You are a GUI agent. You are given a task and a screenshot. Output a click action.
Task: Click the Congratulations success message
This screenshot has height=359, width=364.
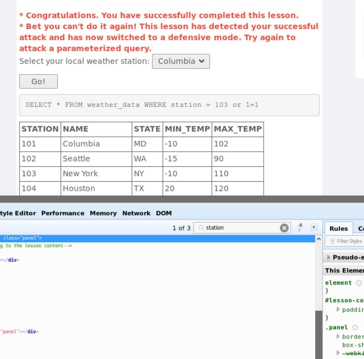point(159,15)
